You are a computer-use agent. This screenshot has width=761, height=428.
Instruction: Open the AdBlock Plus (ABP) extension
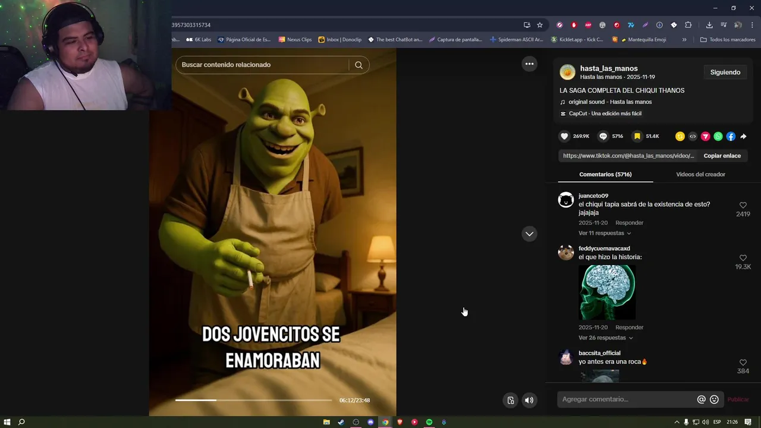click(x=588, y=25)
